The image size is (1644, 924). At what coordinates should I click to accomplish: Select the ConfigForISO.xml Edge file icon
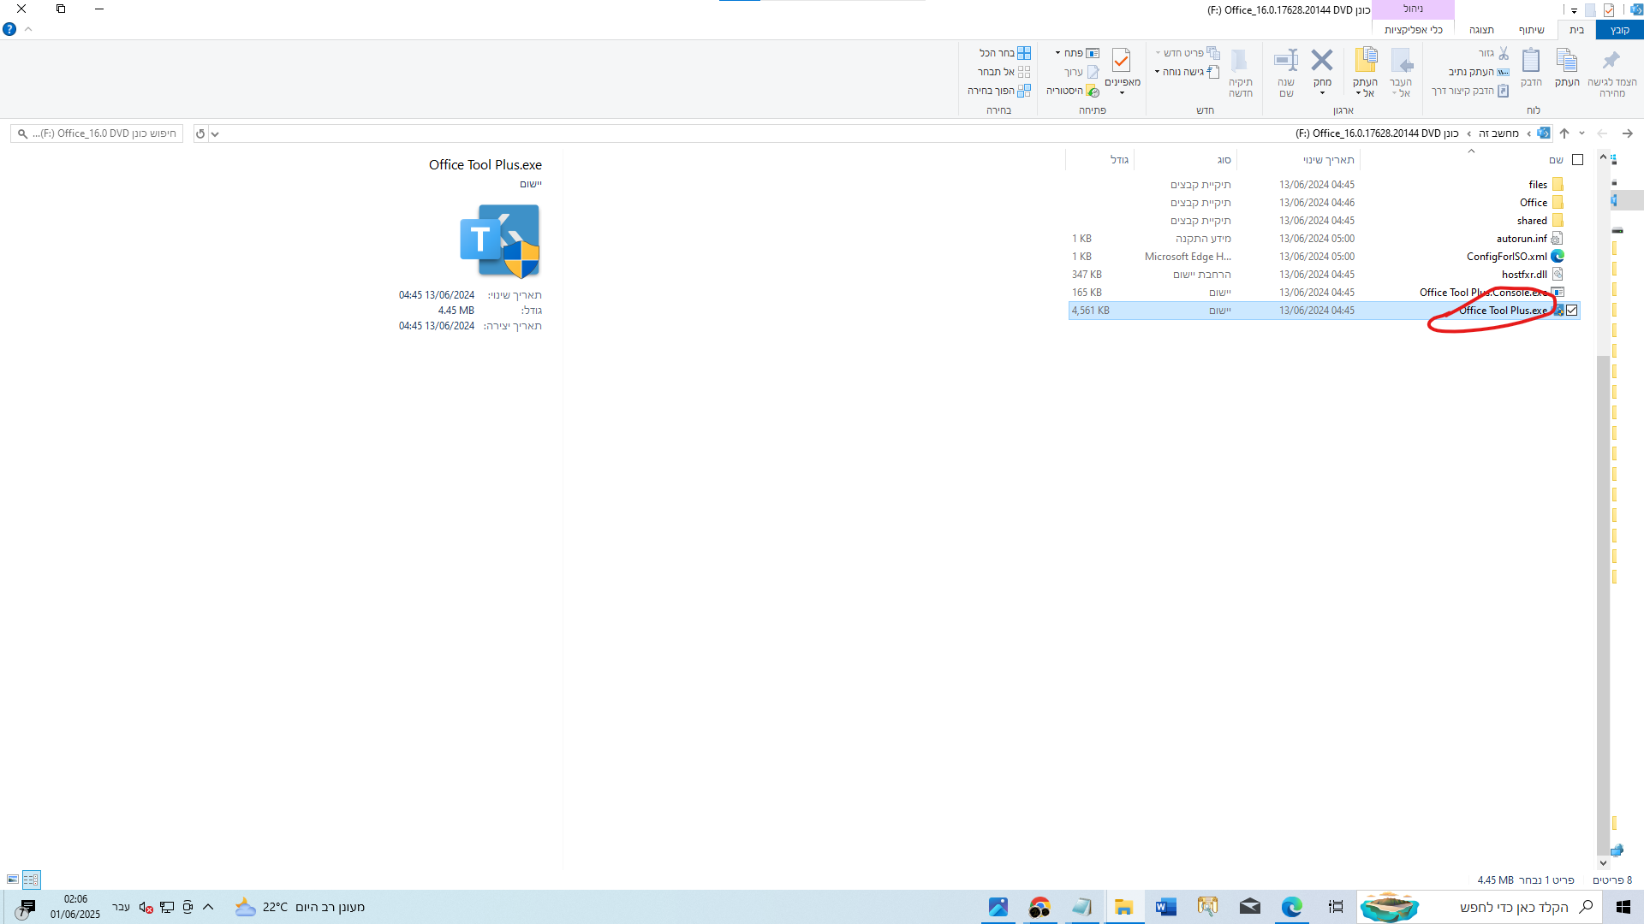[1558, 256]
